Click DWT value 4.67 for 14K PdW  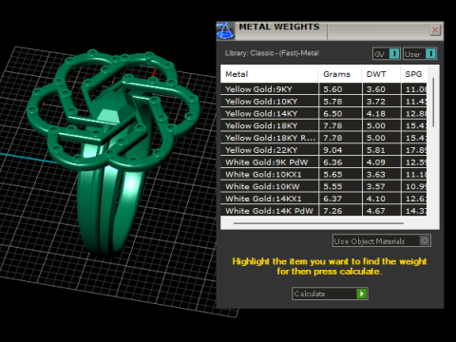pos(376,211)
